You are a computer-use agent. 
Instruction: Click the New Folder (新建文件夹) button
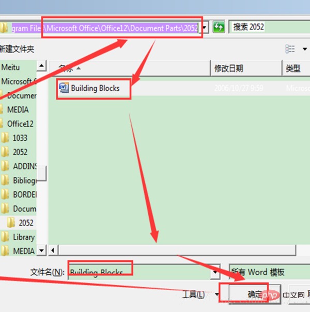[17, 49]
